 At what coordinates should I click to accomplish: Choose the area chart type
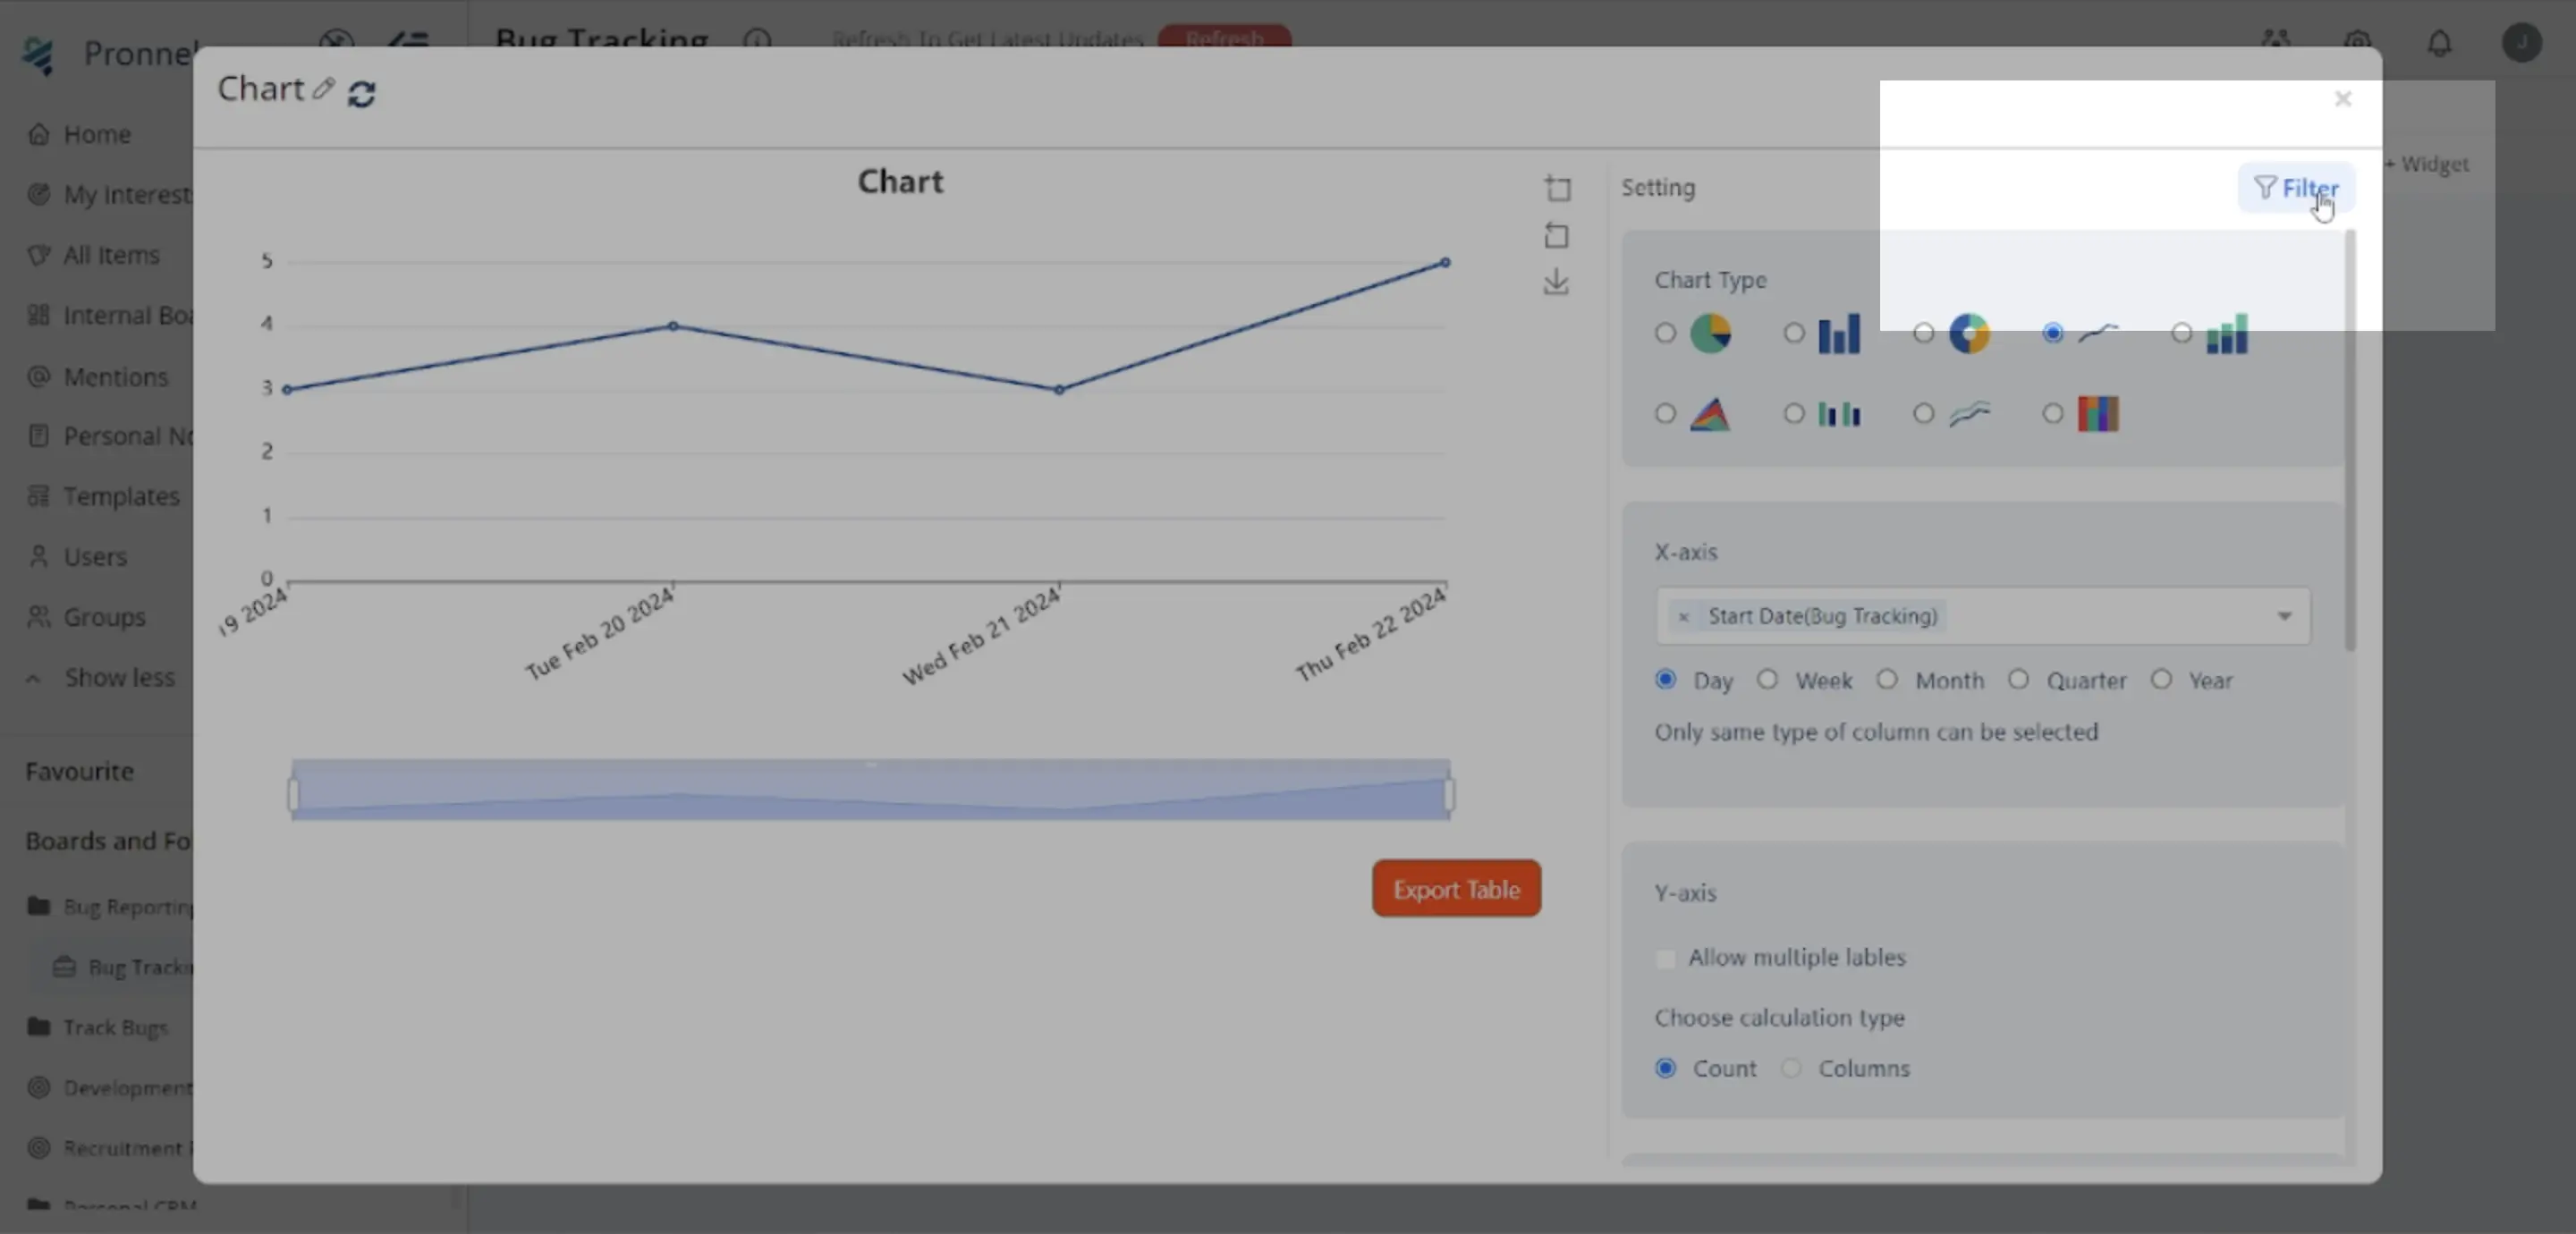[x=1665, y=413]
